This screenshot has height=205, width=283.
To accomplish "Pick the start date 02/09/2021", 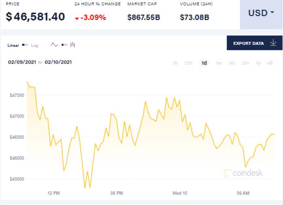I will (x=22, y=62).
